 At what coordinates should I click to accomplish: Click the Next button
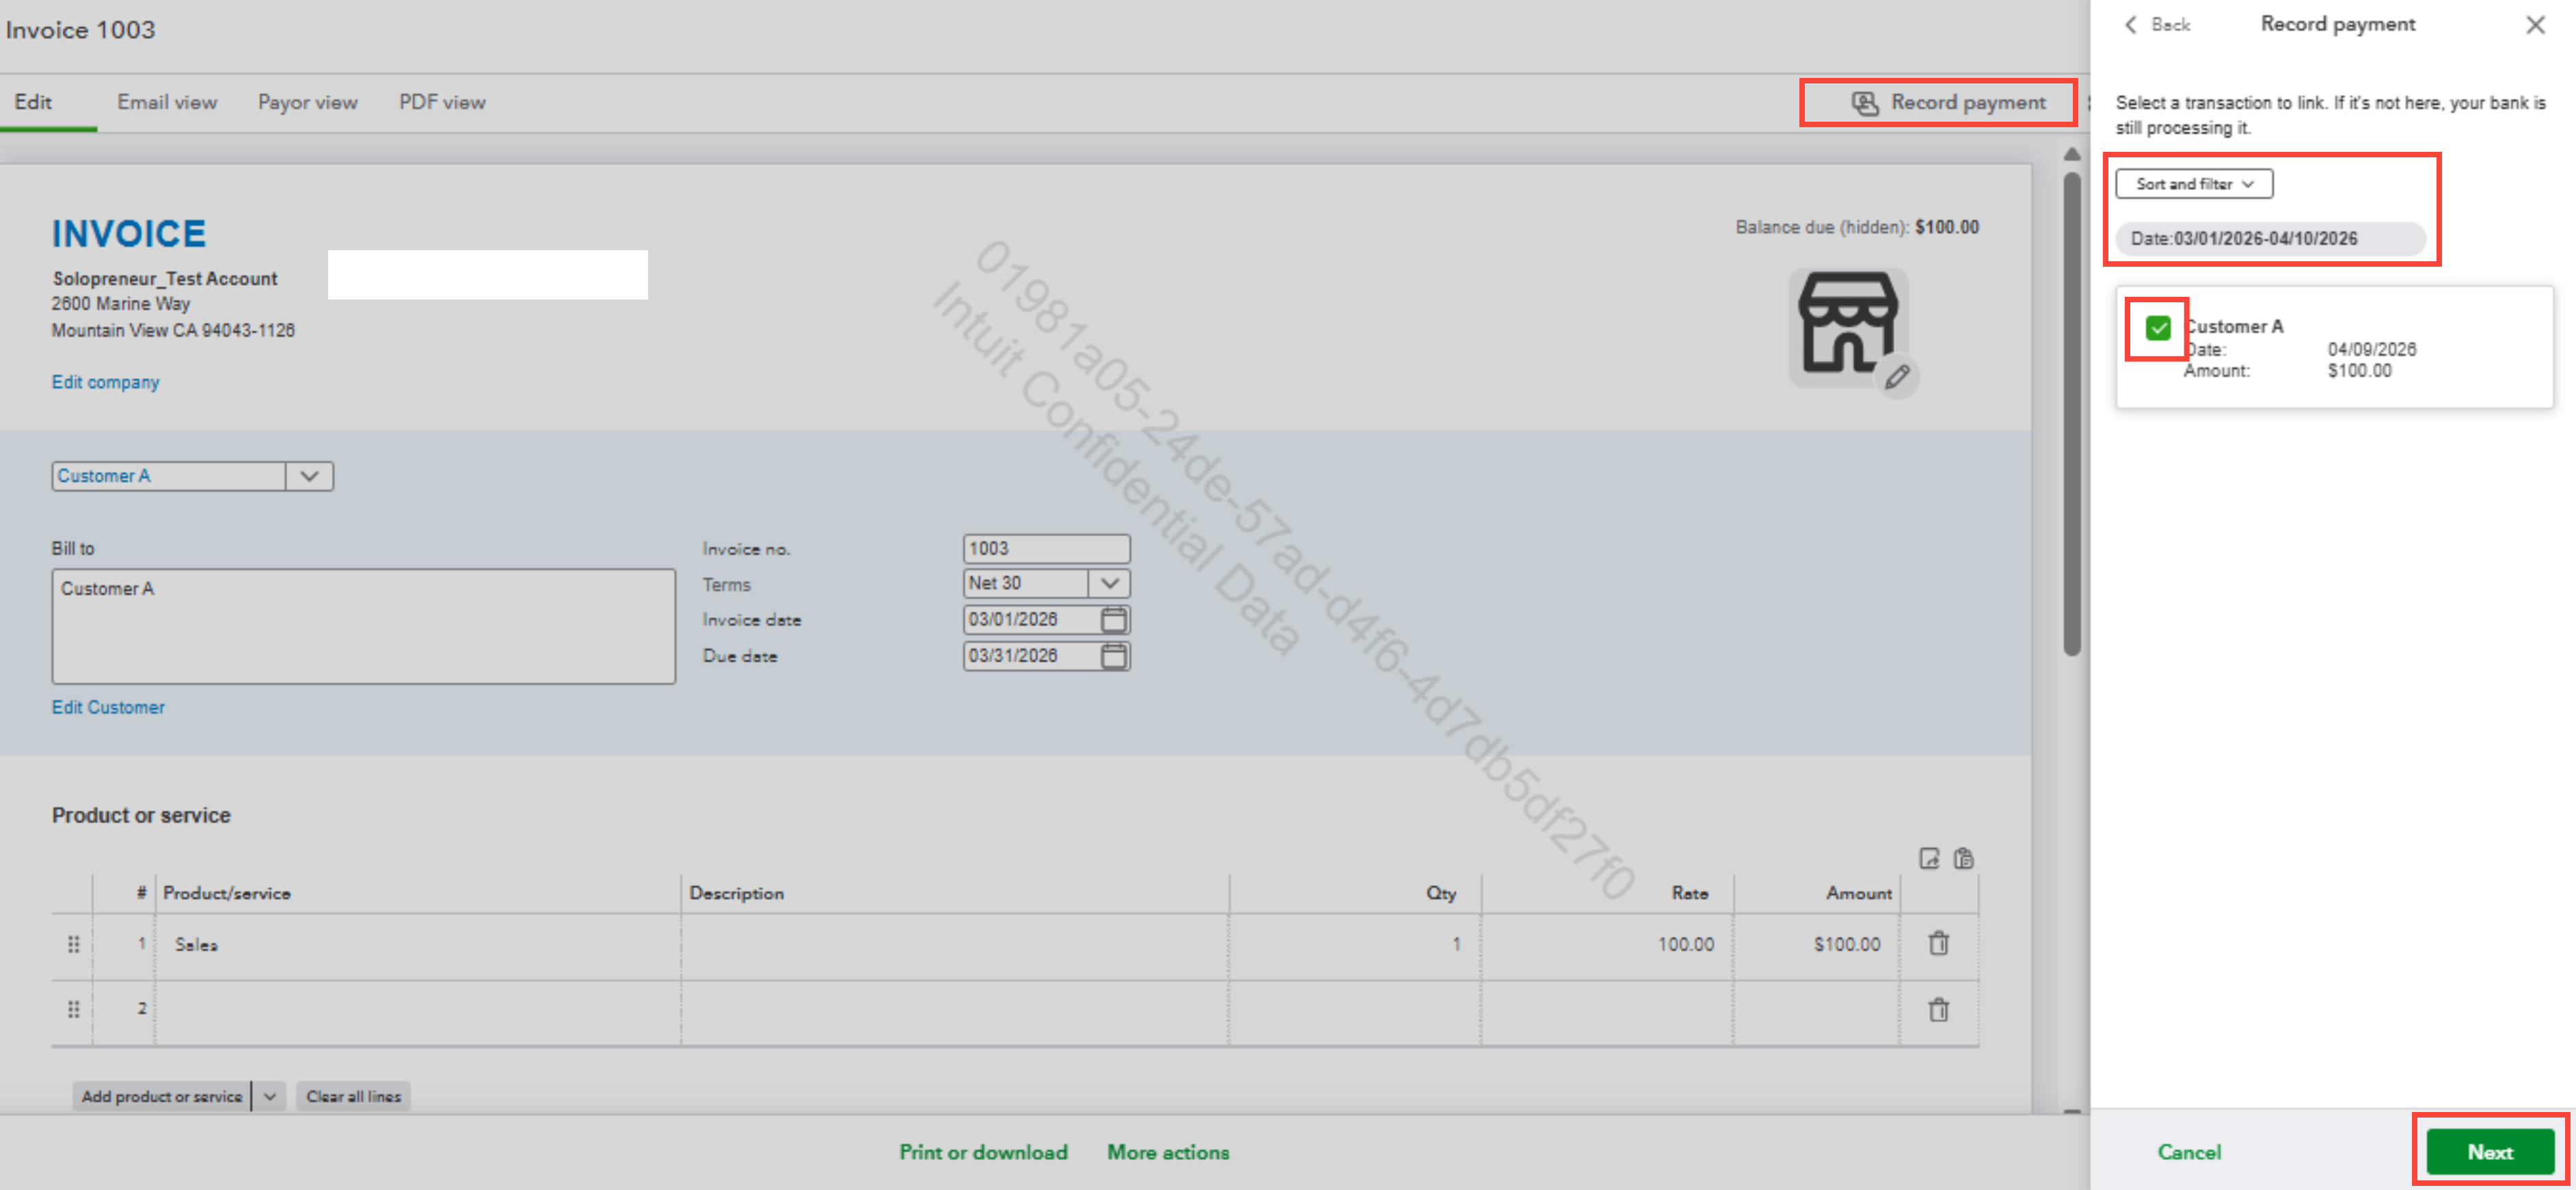click(2490, 1152)
